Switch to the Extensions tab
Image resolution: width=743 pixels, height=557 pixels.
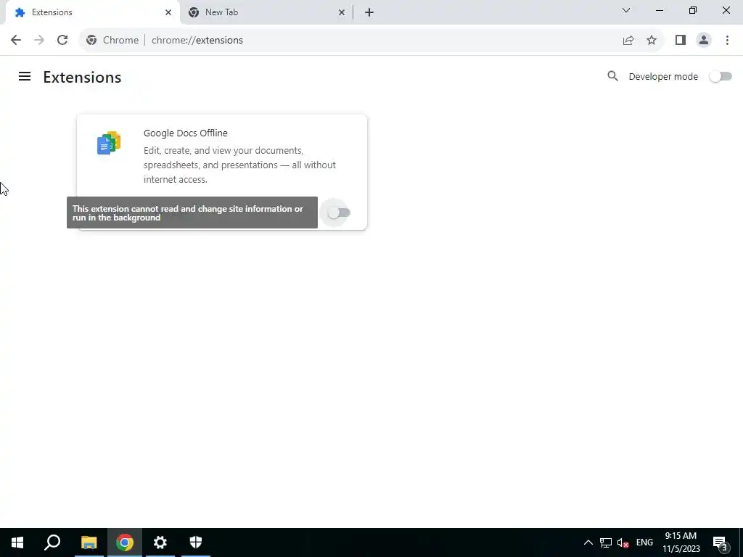click(92, 12)
